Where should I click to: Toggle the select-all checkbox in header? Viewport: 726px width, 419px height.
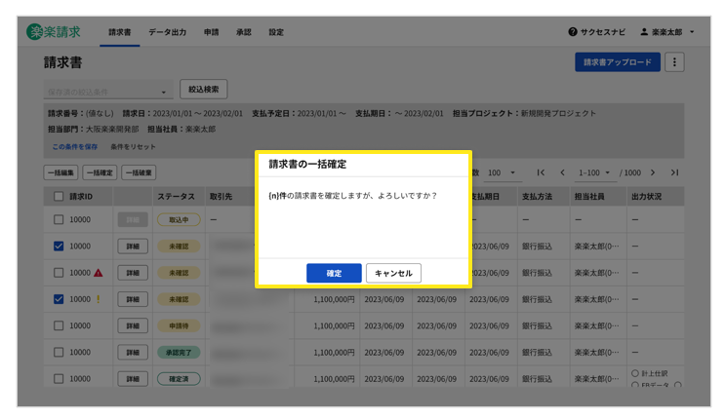point(59,197)
